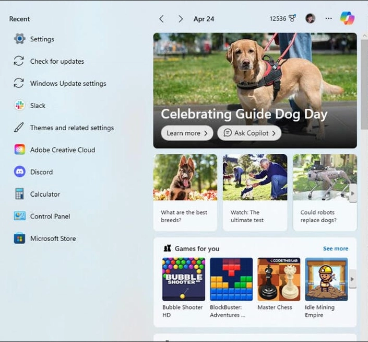This screenshot has height=342, width=368.
Task: Click the Master Chess title text
Action: click(275, 307)
